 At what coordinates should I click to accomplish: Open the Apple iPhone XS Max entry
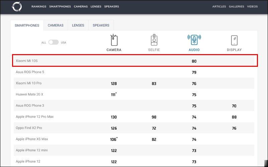click(32, 139)
